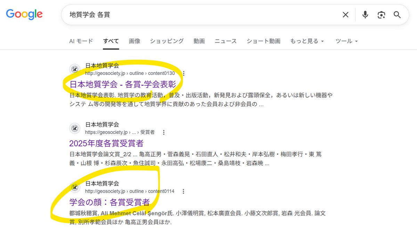The image size is (417, 233).
Task: Select the すべて tab
Action: point(111,41)
